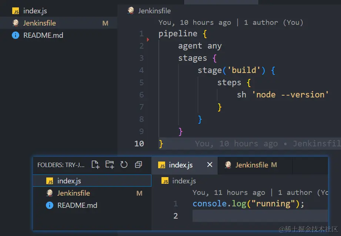Viewport: 341px width, 236px height.
Task: Click the 'build' string on line 4
Action: pos(244,70)
